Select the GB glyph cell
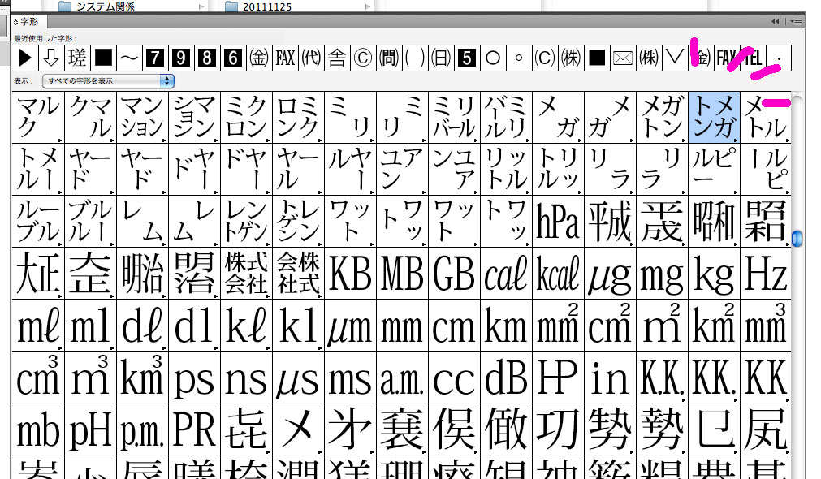Screen dimensions: 821x479 tap(454, 274)
